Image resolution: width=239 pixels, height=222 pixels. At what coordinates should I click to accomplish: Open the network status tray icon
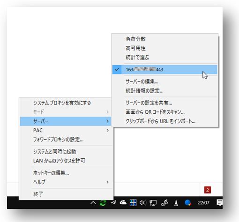point(153,203)
